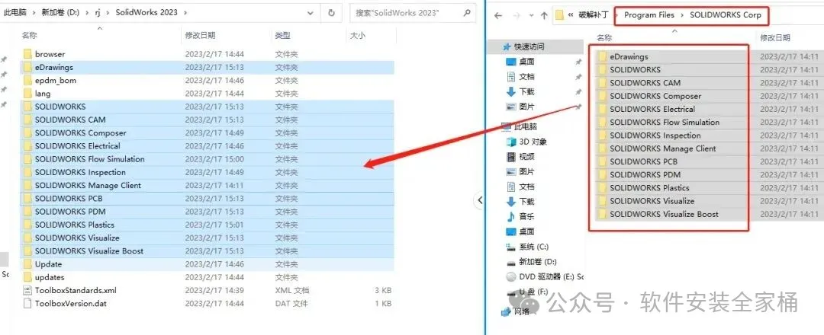Collapse the navigation pane with the side arrow

479,199
